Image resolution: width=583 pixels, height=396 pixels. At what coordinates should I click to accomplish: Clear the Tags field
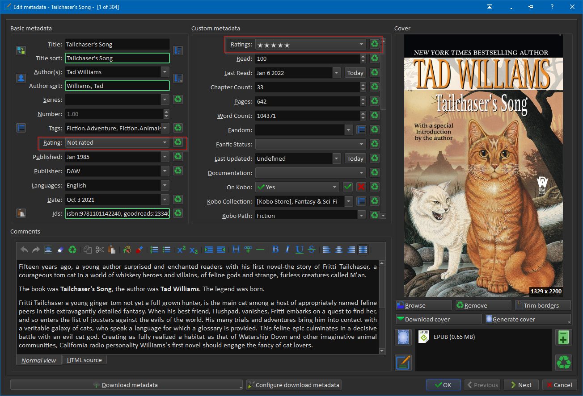point(178,128)
